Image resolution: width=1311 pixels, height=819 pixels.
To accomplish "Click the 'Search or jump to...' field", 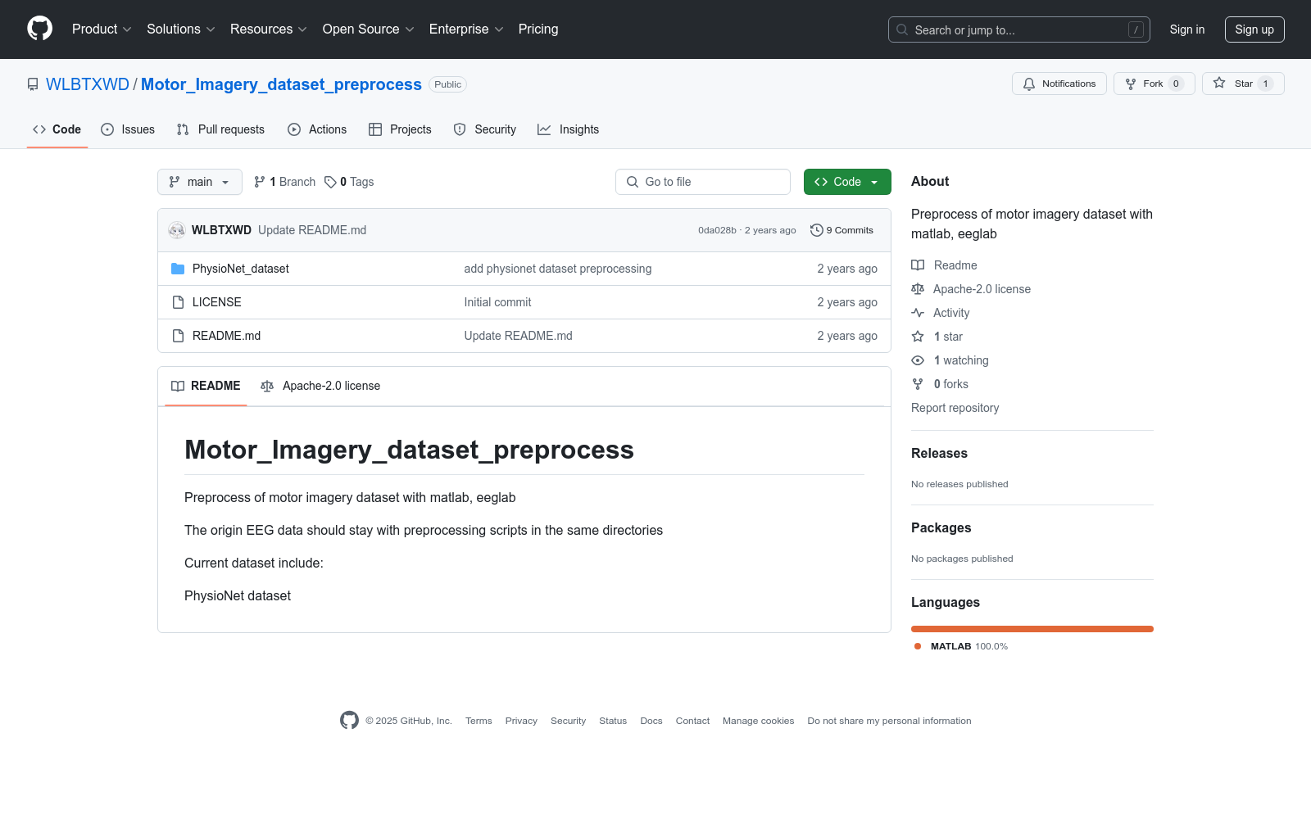I will [x=1019, y=29].
